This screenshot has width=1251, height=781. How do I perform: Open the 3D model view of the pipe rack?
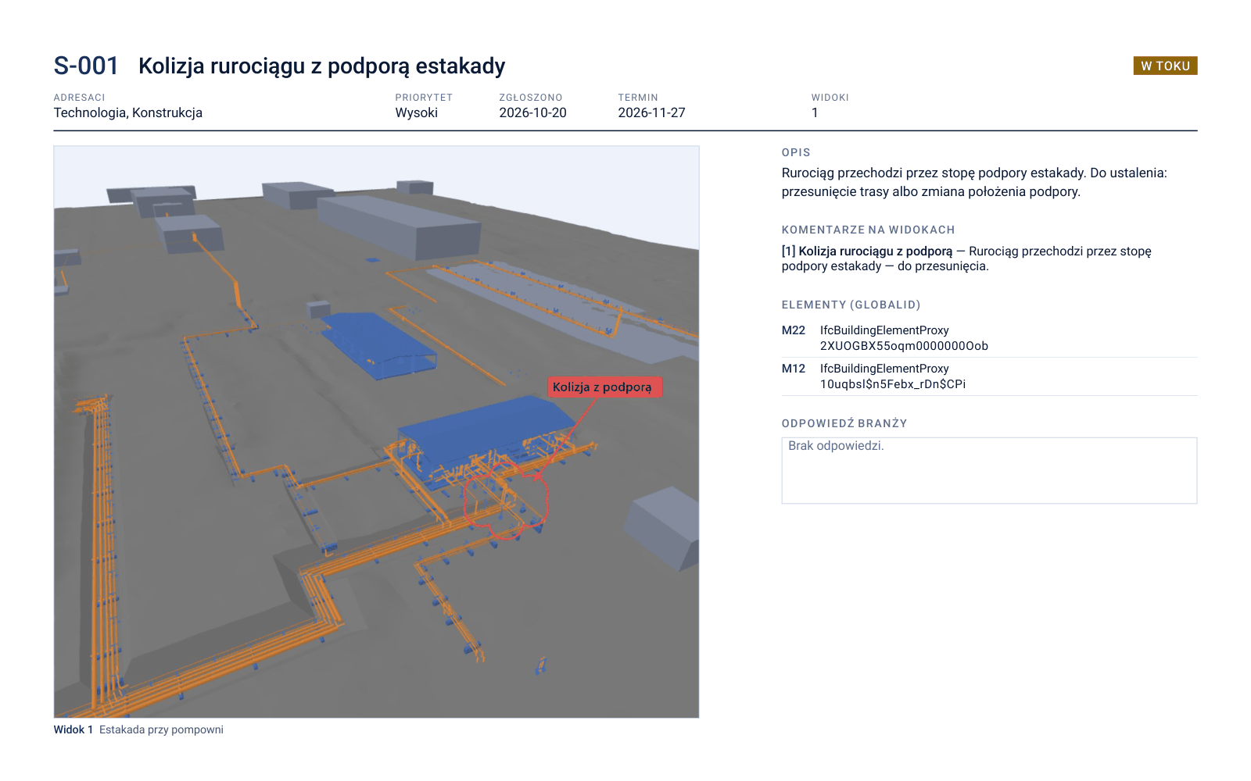(x=376, y=432)
